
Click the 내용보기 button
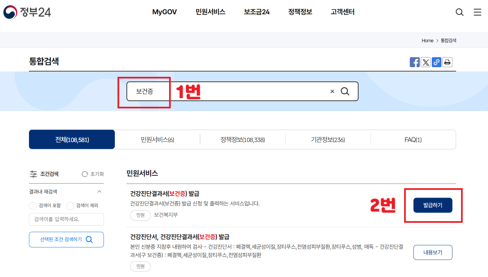point(432,252)
